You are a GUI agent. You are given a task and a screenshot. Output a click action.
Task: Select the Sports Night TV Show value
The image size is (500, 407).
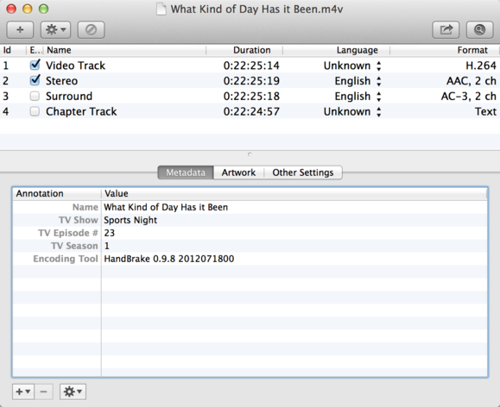click(130, 220)
